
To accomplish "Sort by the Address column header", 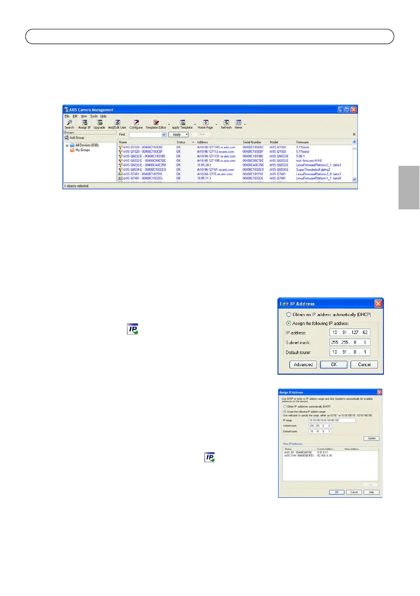I will click(218, 142).
